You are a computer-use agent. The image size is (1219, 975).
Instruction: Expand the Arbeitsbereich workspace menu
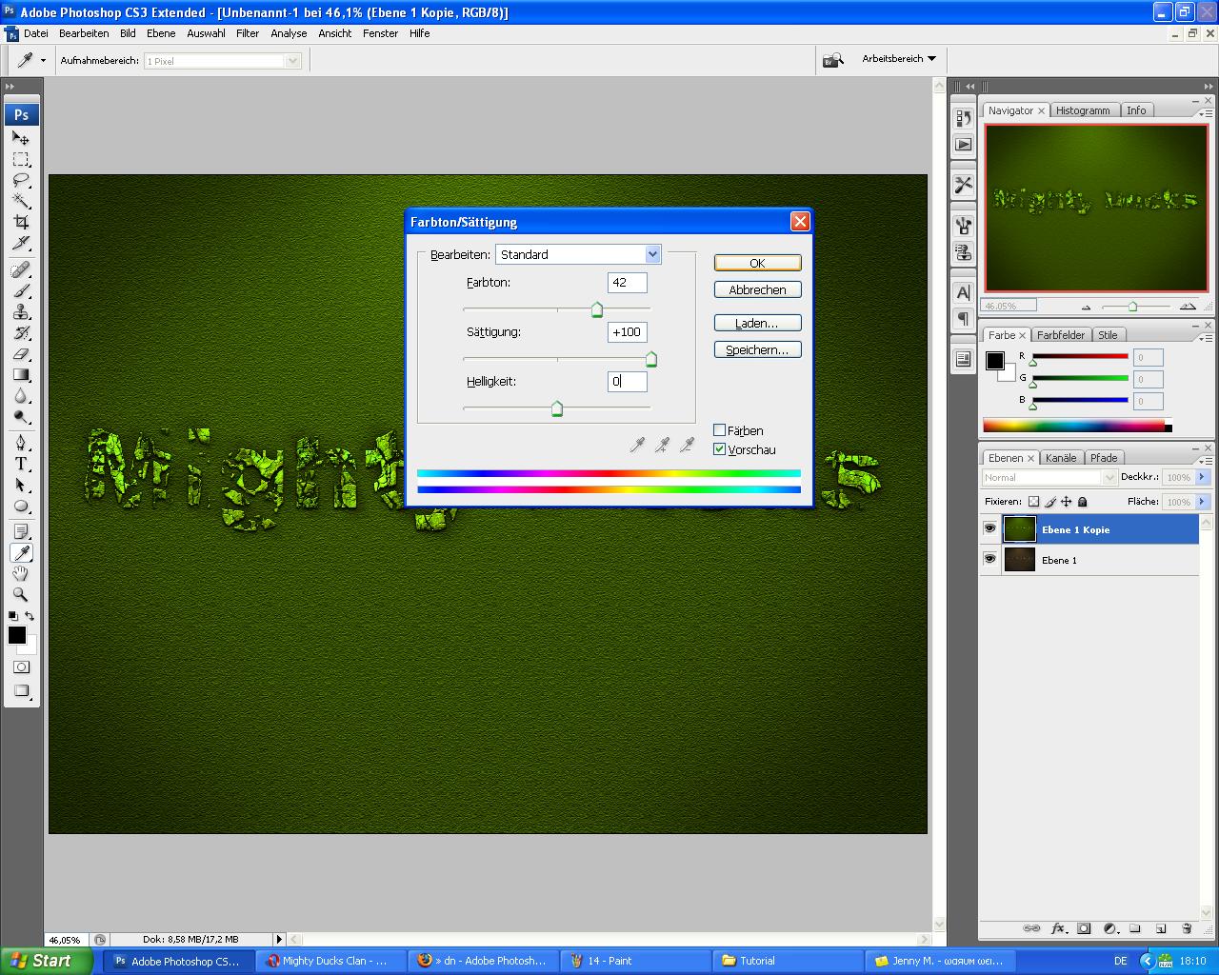point(899,59)
